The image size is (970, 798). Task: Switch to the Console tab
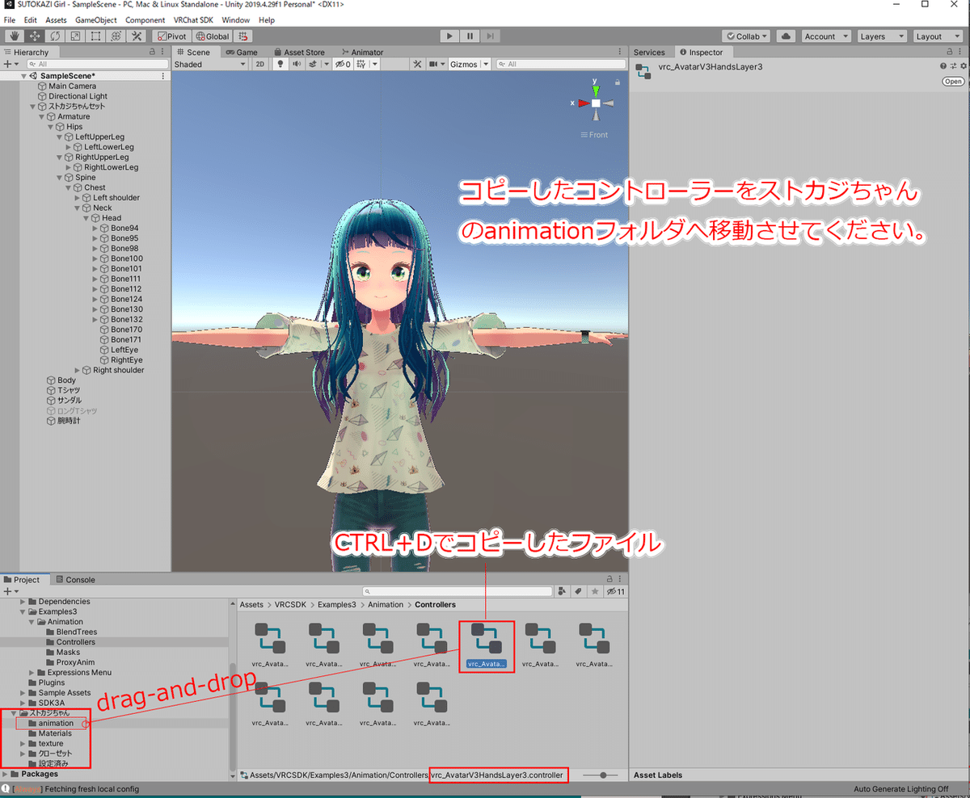coord(75,579)
